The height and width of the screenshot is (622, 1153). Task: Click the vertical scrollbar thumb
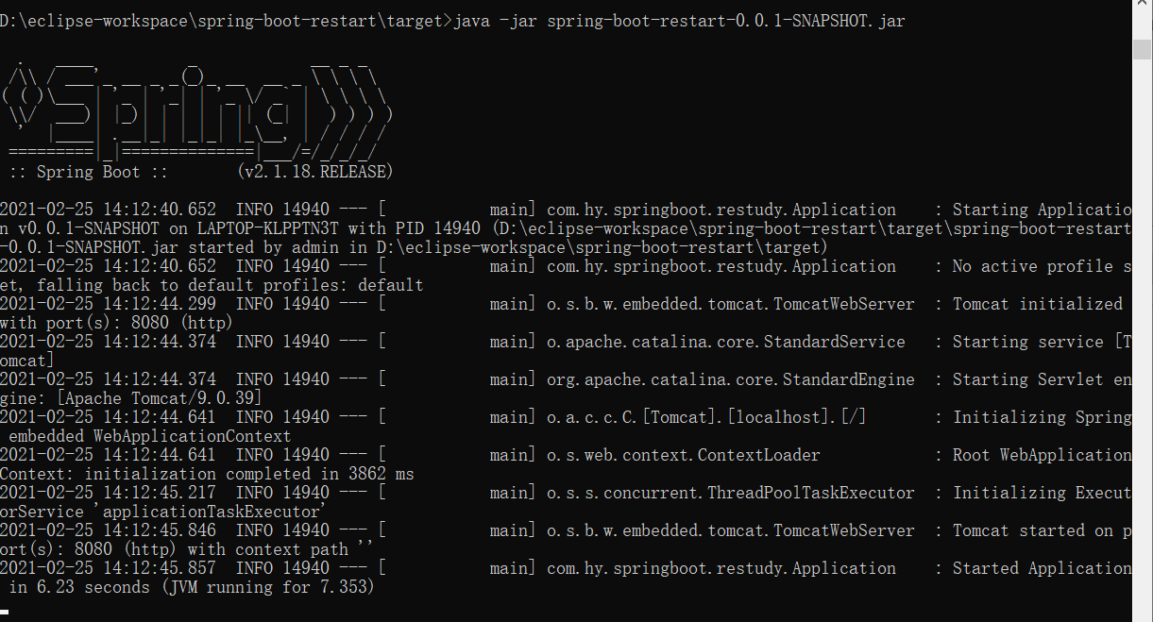pyautogui.click(x=1143, y=49)
